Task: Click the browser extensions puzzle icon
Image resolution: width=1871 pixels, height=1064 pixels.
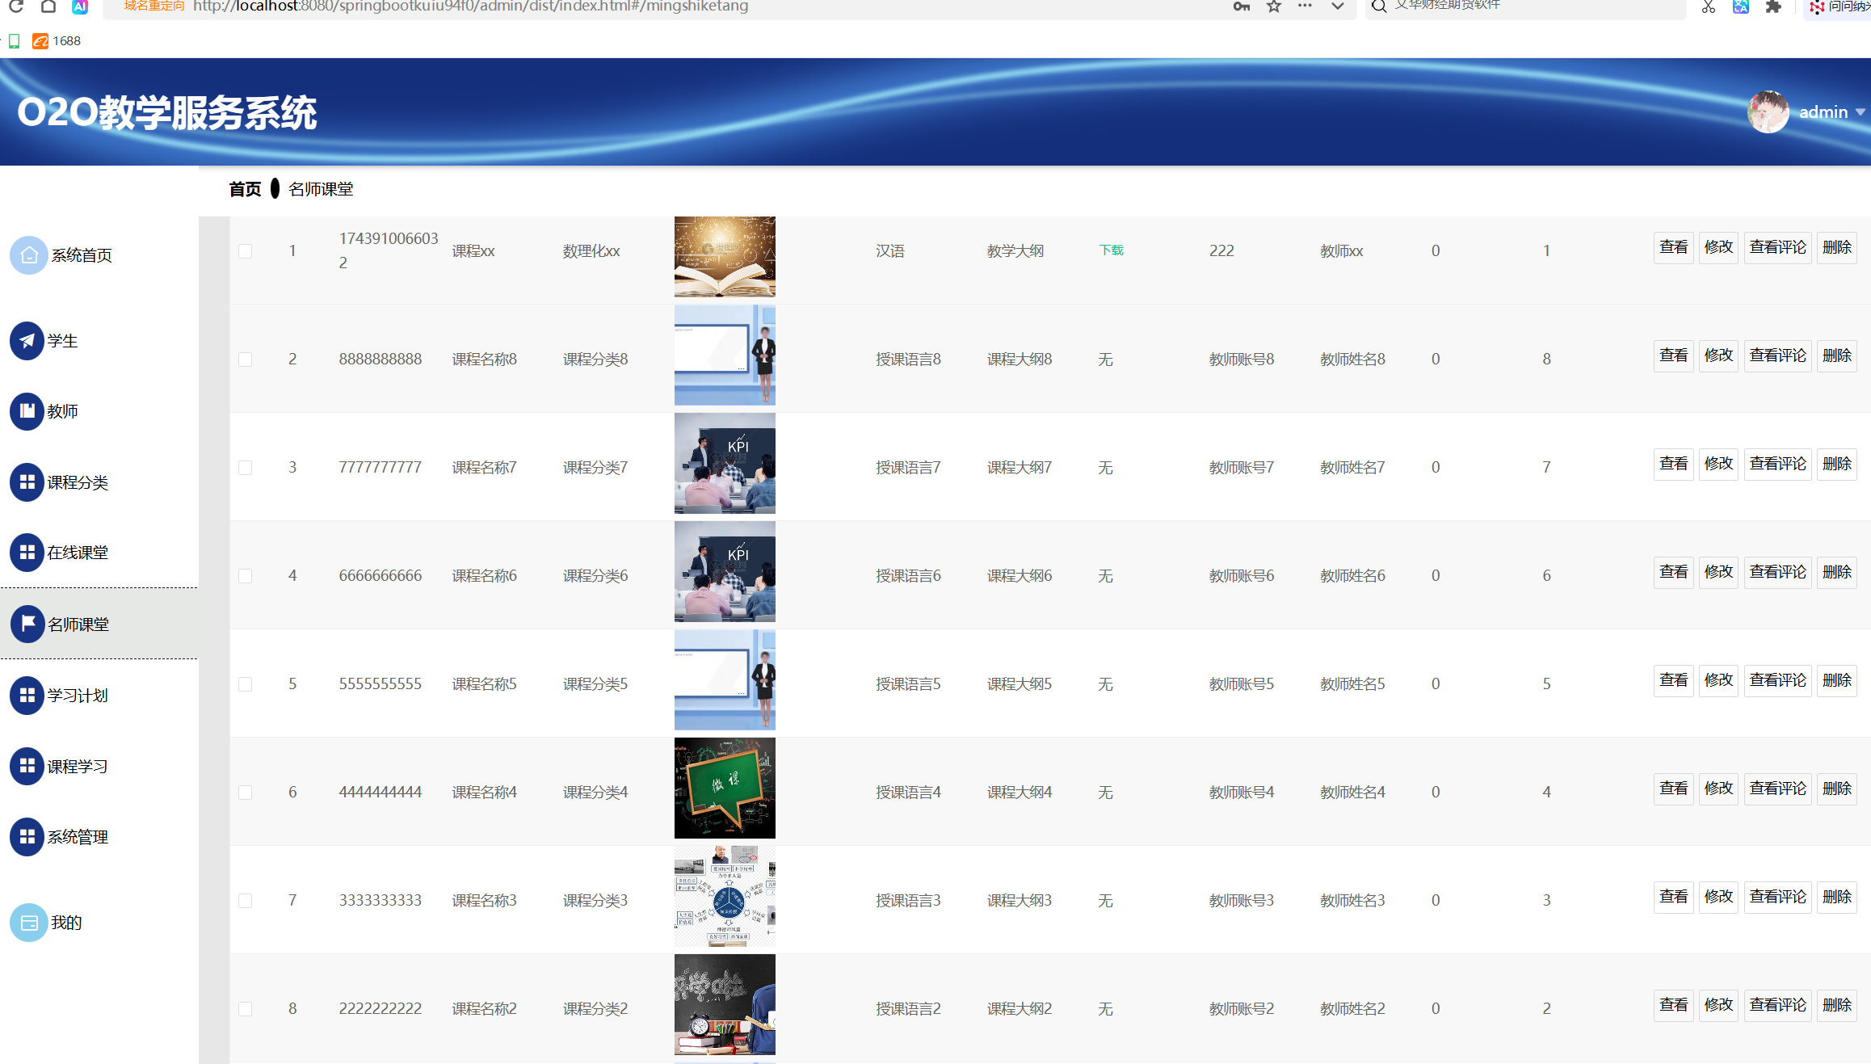Action: [1773, 6]
